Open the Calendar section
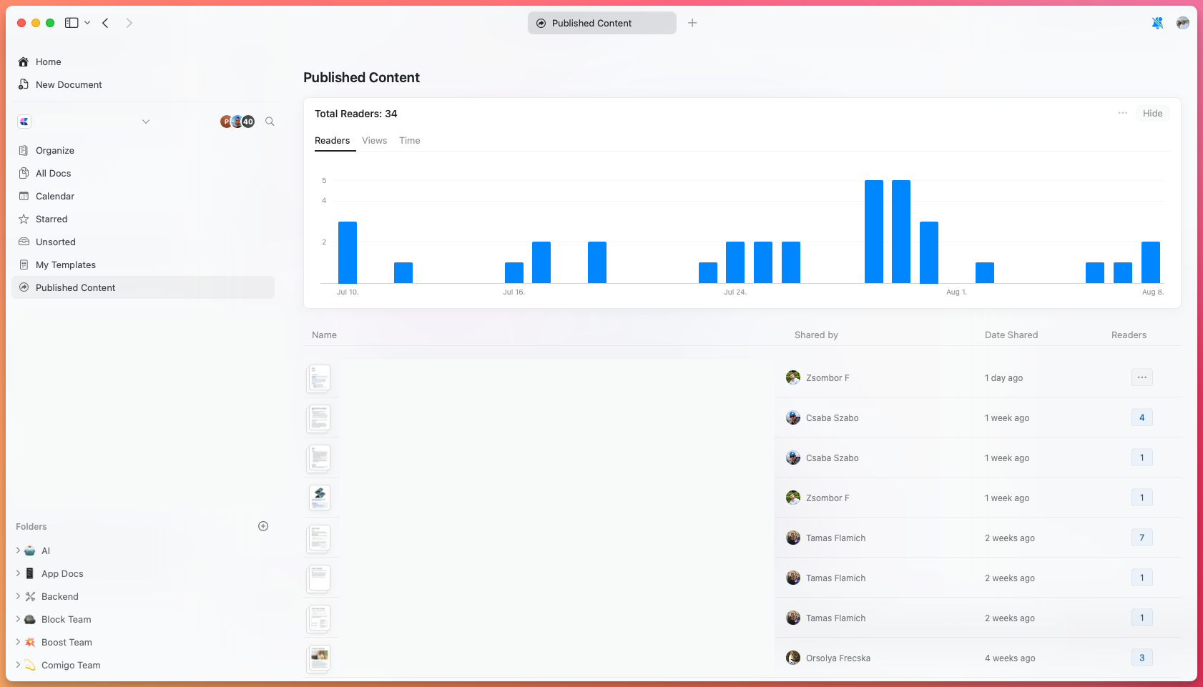 tap(54, 196)
